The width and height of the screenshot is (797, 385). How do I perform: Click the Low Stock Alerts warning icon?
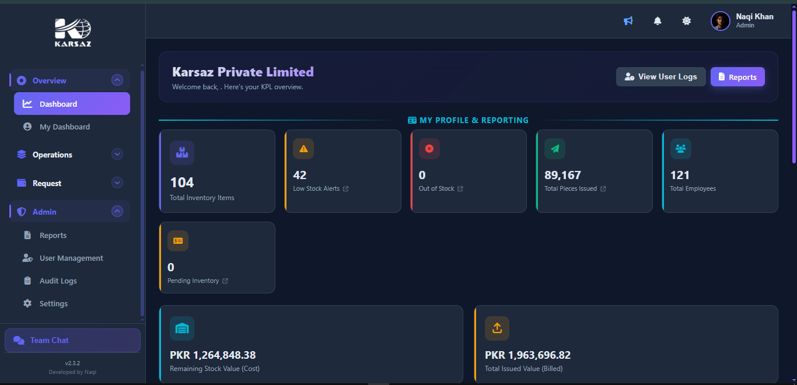click(303, 149)
